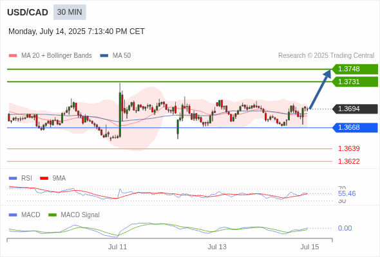Click the MA 50 legend swatch
The width and height of the screenshot is (380, 257).
104,56
